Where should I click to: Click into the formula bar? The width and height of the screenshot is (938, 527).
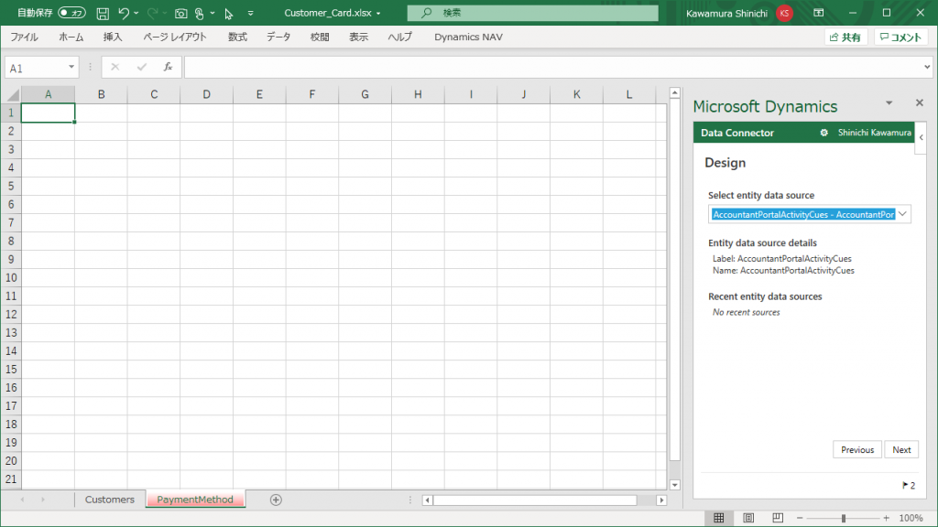(x=552, y=67)
